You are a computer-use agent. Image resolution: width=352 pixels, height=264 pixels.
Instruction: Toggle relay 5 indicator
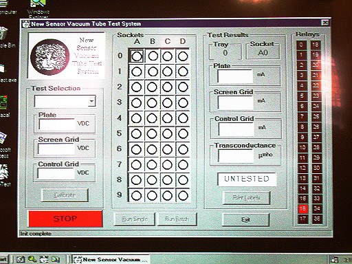302,96
